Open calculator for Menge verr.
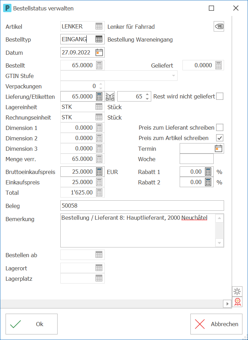The image size is (248, 340). coord(99,159)
